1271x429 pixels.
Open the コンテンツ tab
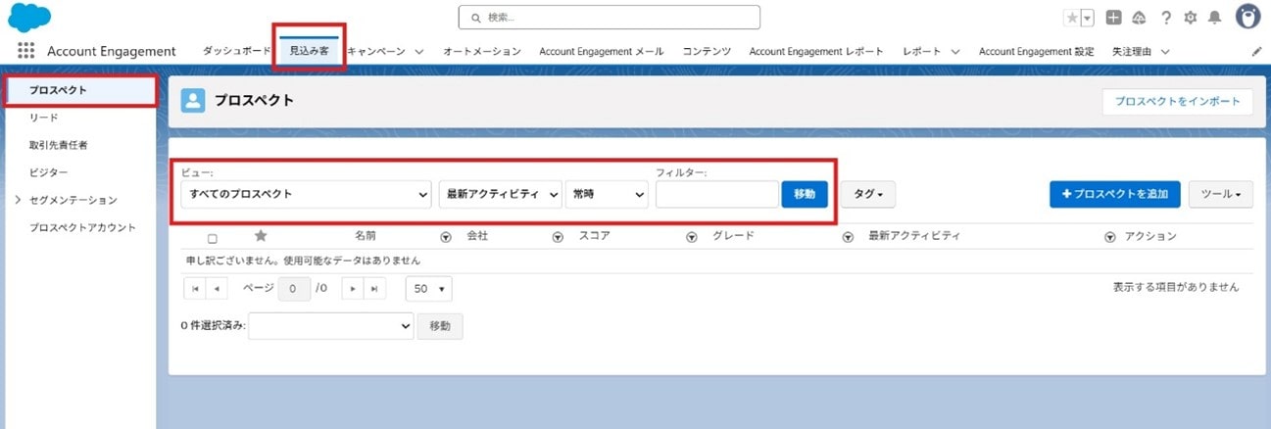707,51
